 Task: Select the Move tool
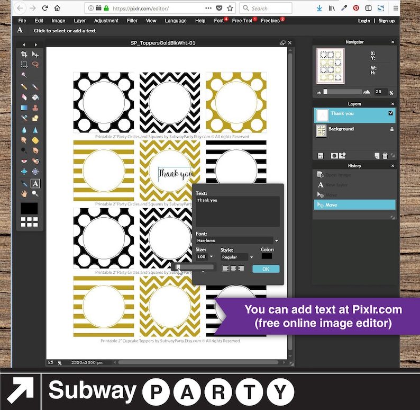coord(35,54)
